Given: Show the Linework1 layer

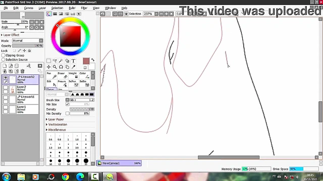Looking at the screenshot, I should tap(6, 98).
